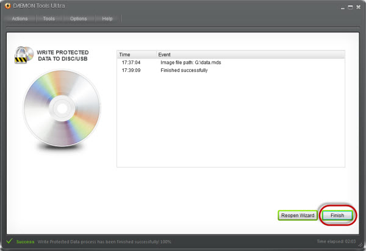
Task: Click the large disc image
Action: pyautogui.click(x=62, y=108)
